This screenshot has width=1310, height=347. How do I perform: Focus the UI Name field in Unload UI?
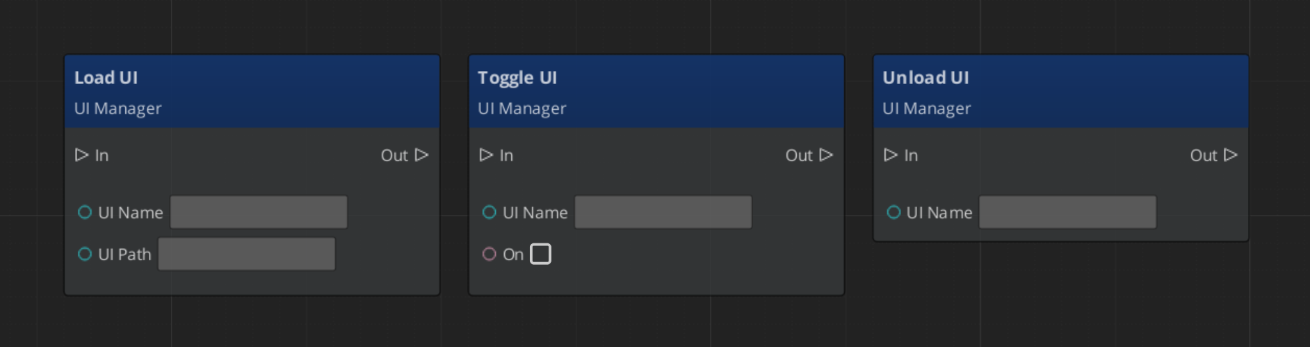[x=1068, y=212]
